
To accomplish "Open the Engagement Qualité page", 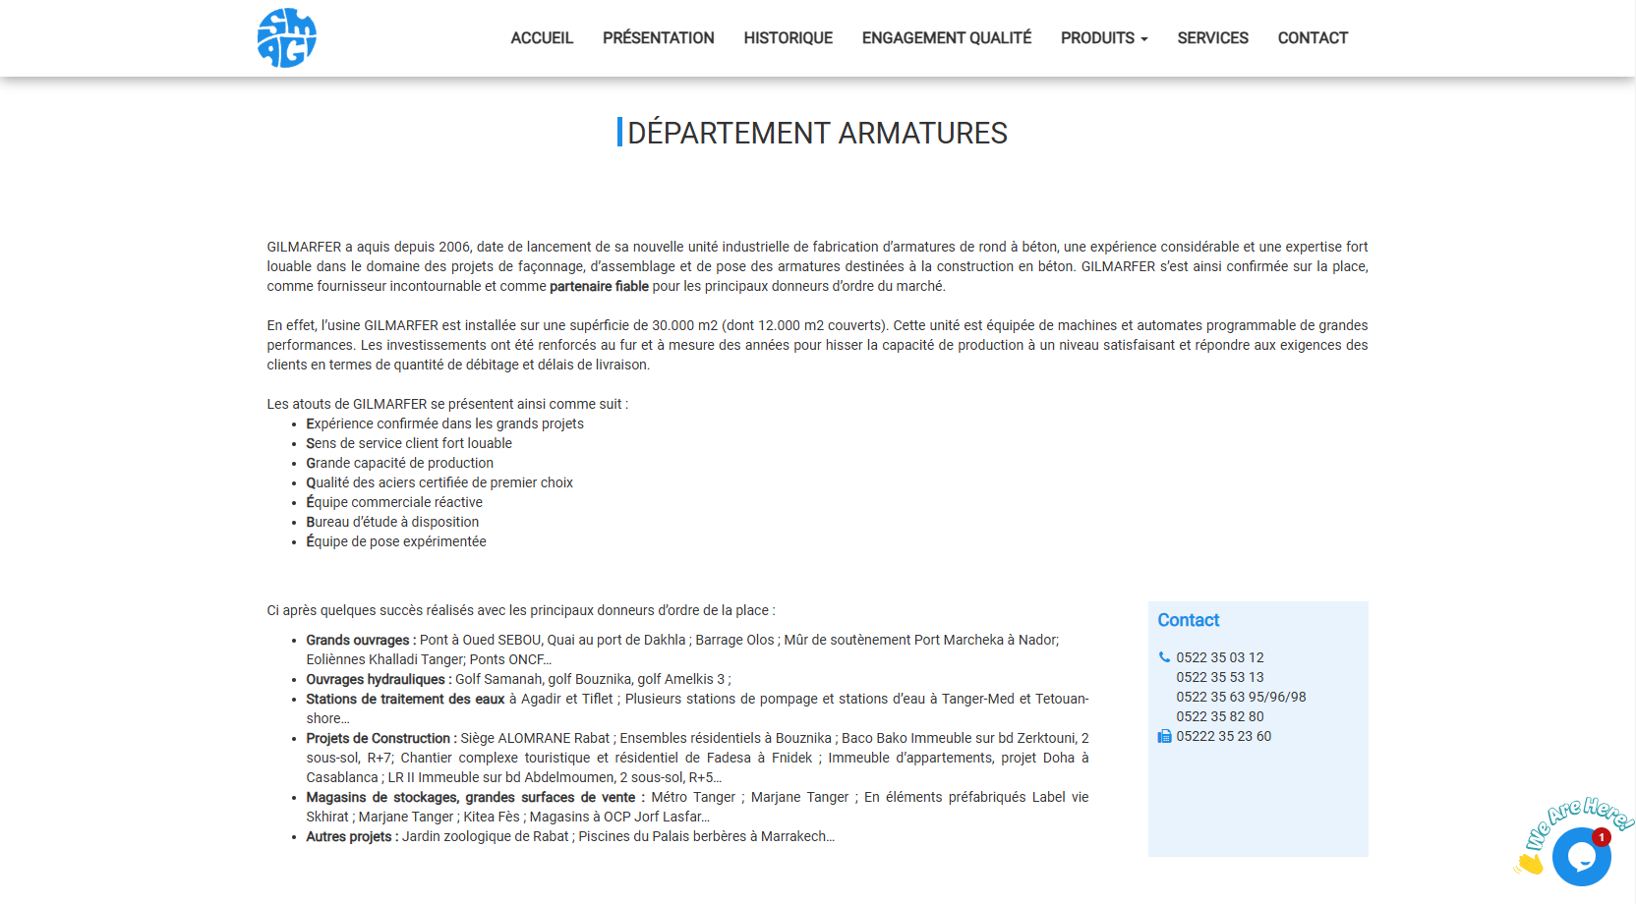I will coord(946,38).
